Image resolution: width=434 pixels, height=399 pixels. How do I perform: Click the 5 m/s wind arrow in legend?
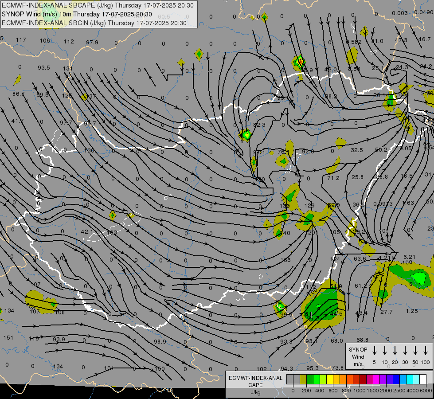pos(374,351)
